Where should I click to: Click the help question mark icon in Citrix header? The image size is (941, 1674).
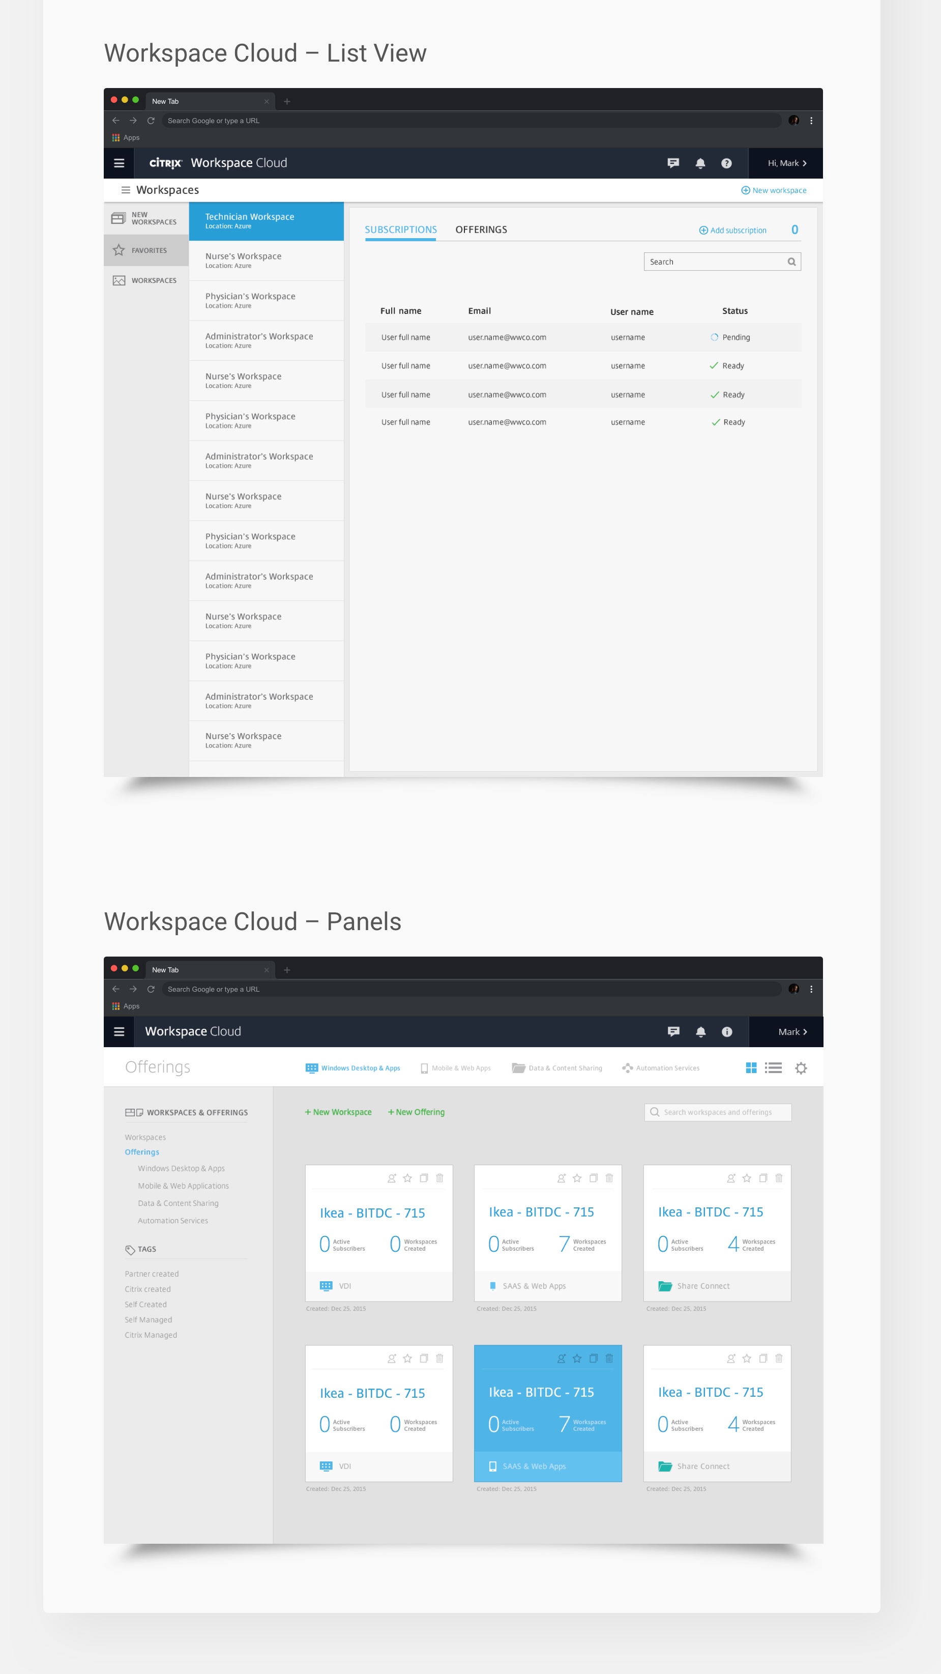point(726,164)
